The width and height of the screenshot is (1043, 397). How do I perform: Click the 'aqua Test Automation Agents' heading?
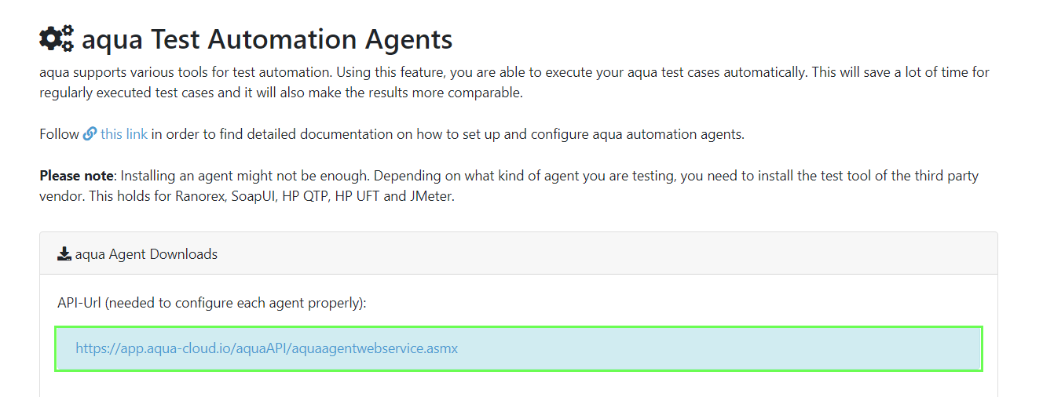point(267,38)
